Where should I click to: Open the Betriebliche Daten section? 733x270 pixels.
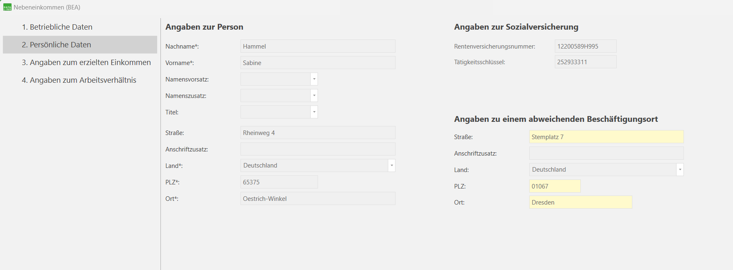(57, 27)
